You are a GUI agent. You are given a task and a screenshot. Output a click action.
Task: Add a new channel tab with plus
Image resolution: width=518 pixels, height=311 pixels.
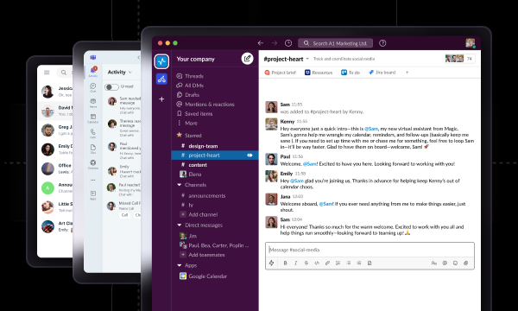pos(407,73)
